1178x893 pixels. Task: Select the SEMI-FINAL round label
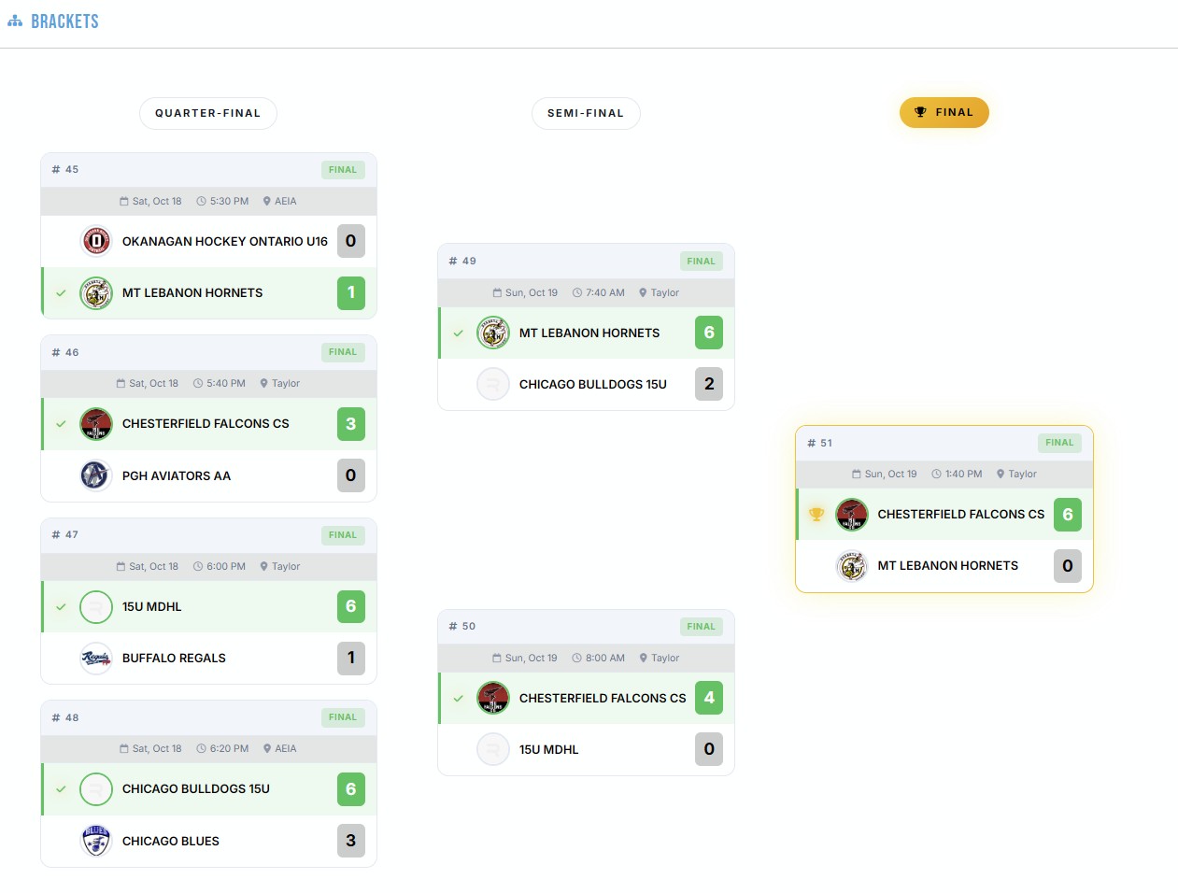point(586,112)
